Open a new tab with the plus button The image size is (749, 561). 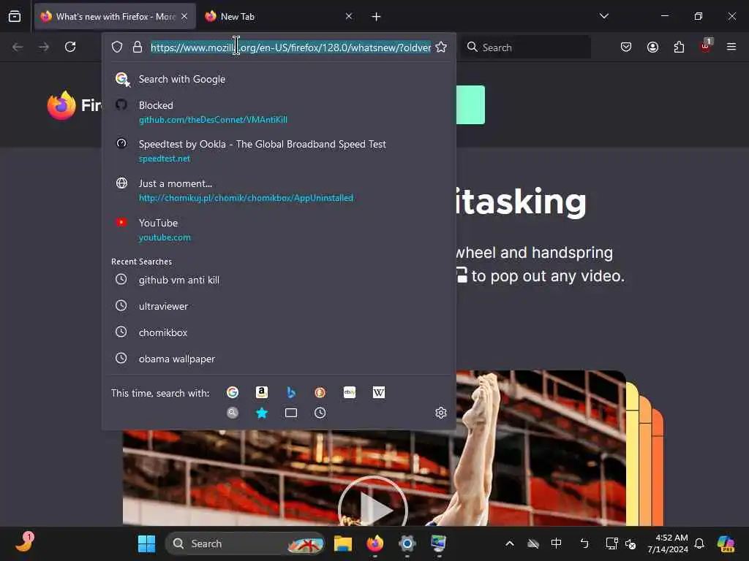click(x=377, y=17)
